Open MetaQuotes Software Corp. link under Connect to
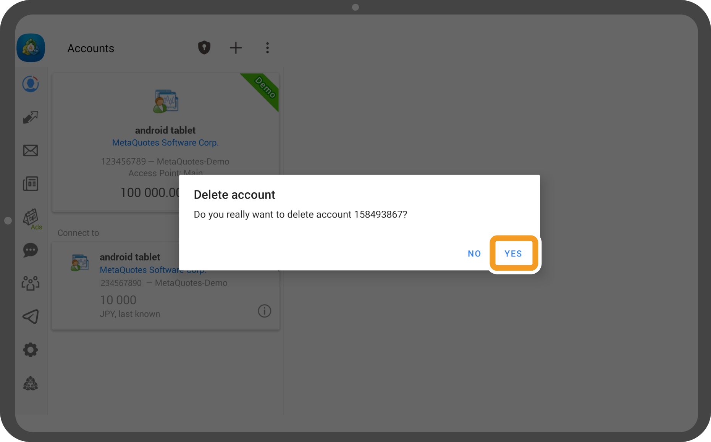This screenshot has width=711, height=442. (153, 270)
